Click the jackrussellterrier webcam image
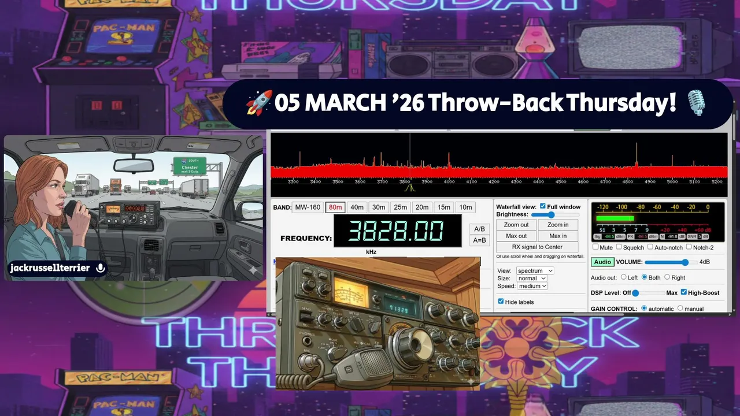Viewport: 740px width, 416px height. 134,208
